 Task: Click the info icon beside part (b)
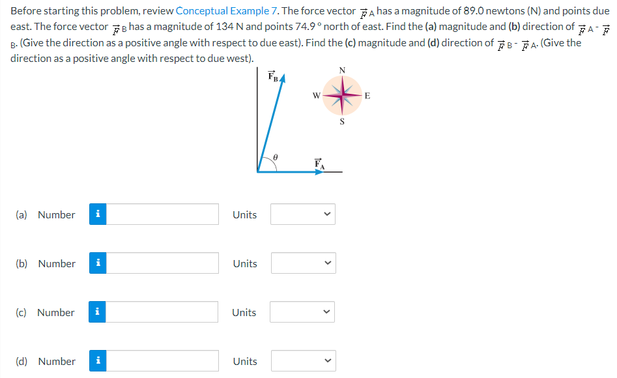[98, 263]
